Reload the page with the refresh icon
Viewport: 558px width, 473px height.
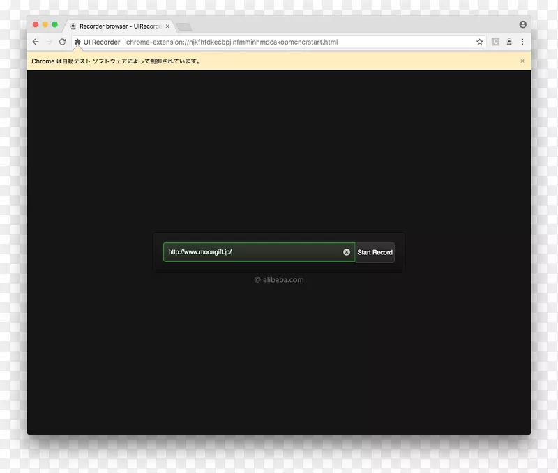tap(62, 42)
